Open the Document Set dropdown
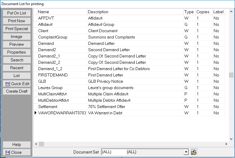 (x=186, y=152)
